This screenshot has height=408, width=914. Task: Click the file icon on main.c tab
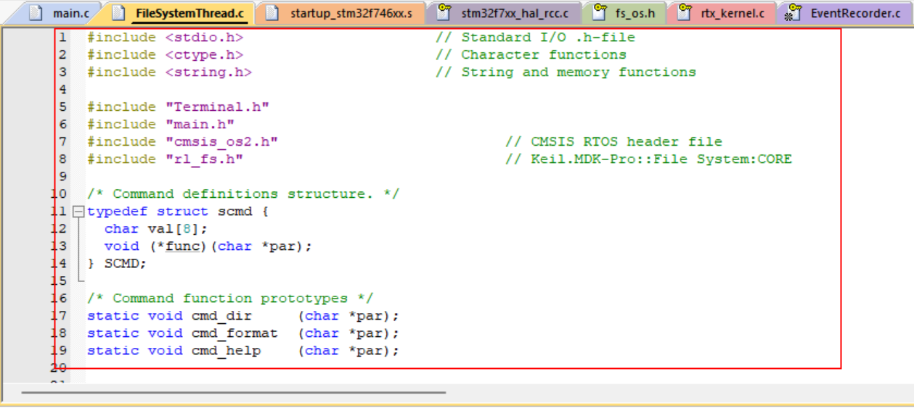[36, 13]
